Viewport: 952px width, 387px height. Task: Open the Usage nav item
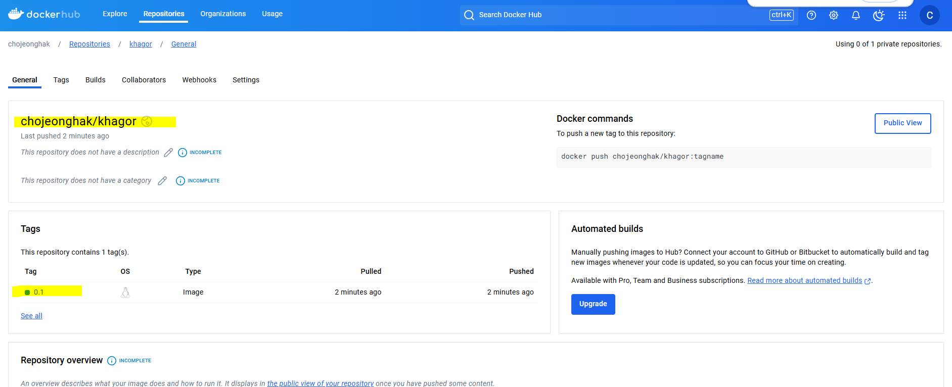tap(272, 14)
